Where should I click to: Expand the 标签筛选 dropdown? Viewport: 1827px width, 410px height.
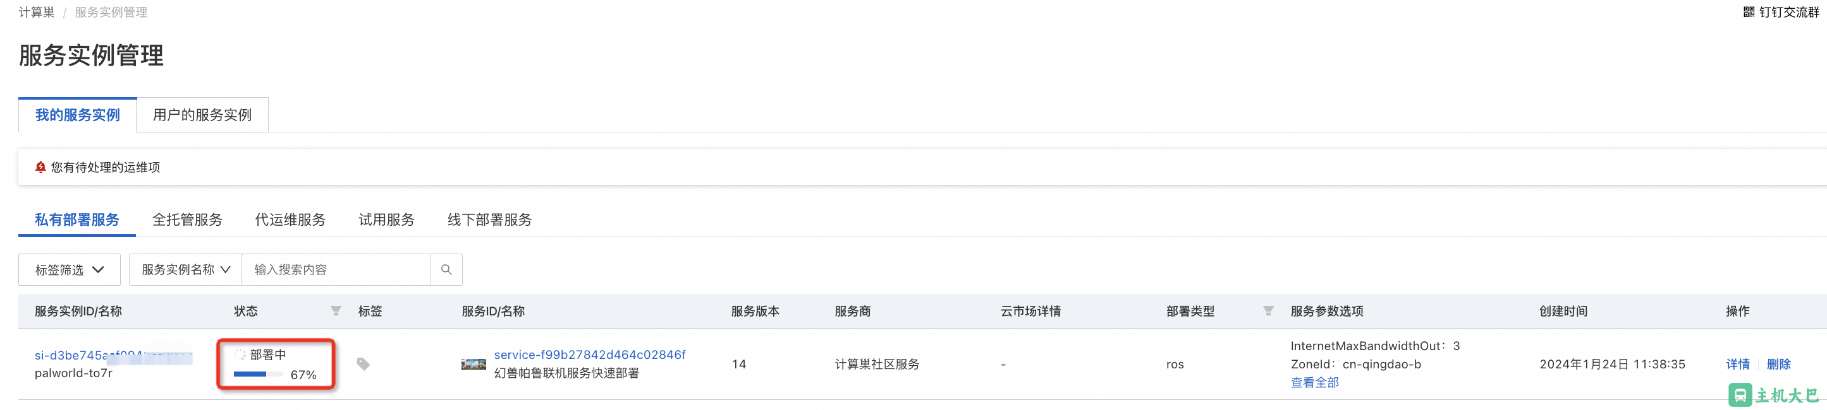70,270
